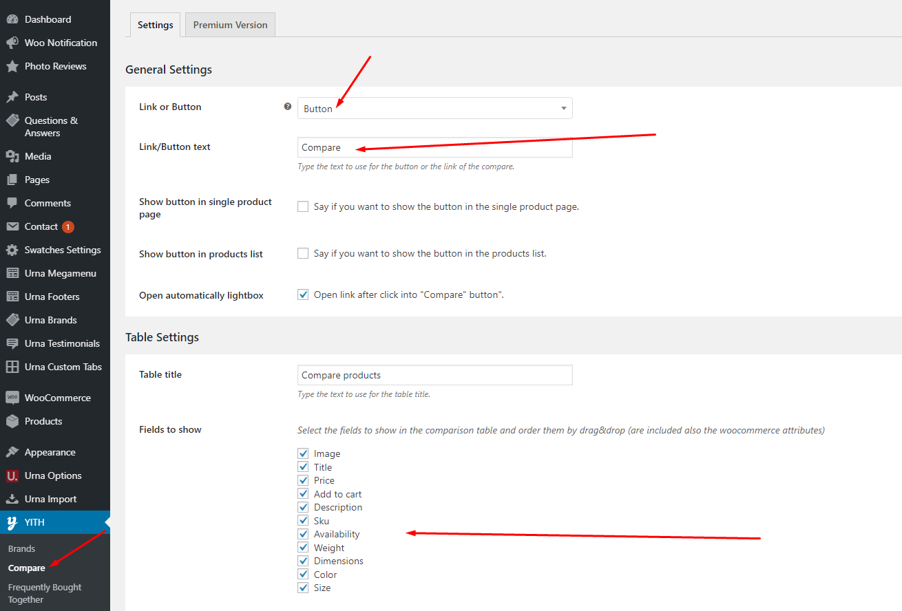Click the Contact notification badge

[67, 226]
